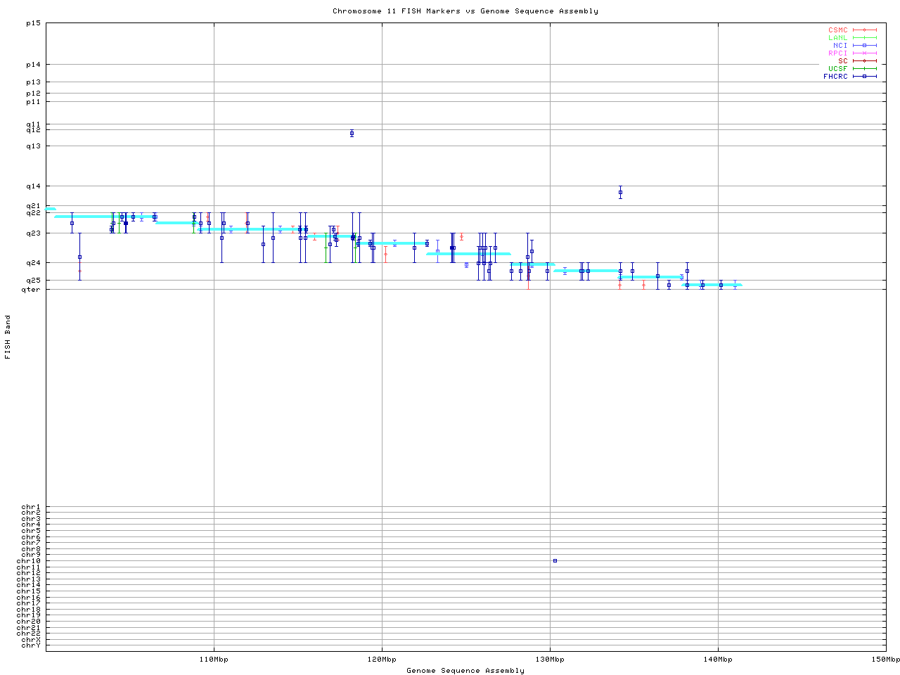Select the outlier data point near q12

coord(352,134)
